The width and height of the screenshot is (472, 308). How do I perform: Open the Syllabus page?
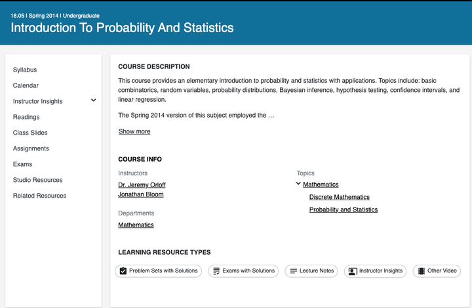pos(25,70)
